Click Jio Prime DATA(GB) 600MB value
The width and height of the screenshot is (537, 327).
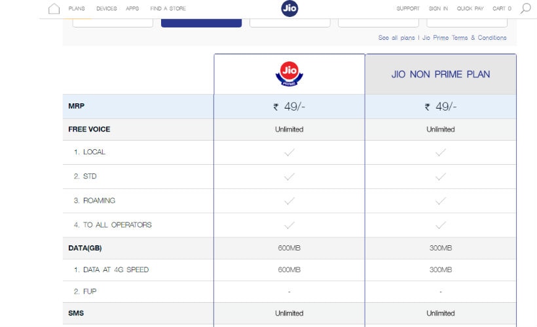289,248
